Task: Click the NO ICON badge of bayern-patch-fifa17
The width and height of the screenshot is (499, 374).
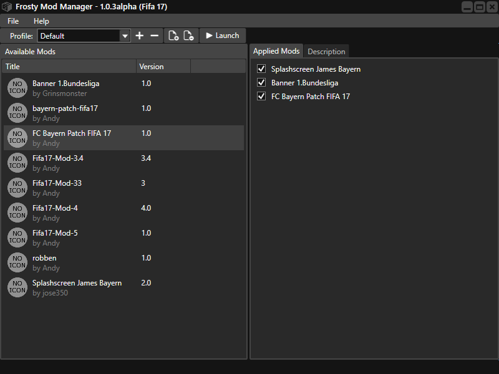Action: click(17, 113)
